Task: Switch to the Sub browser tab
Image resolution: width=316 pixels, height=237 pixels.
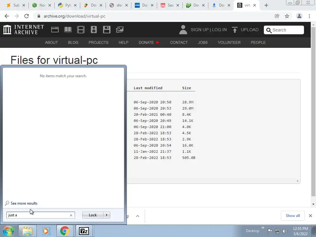Action: (x=16, y=6)
